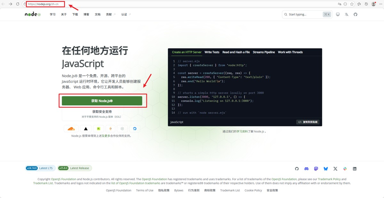Open the browser profile avatar
384x198 pixels.
(x=373, y=4)
